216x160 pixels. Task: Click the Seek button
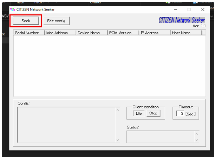click(x=26, y=21)
